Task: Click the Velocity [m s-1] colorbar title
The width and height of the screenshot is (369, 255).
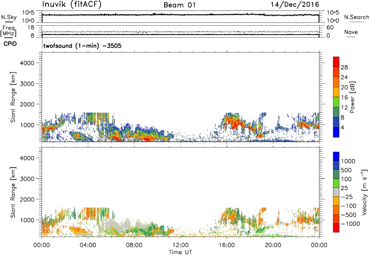Action: tap(364, 192)
